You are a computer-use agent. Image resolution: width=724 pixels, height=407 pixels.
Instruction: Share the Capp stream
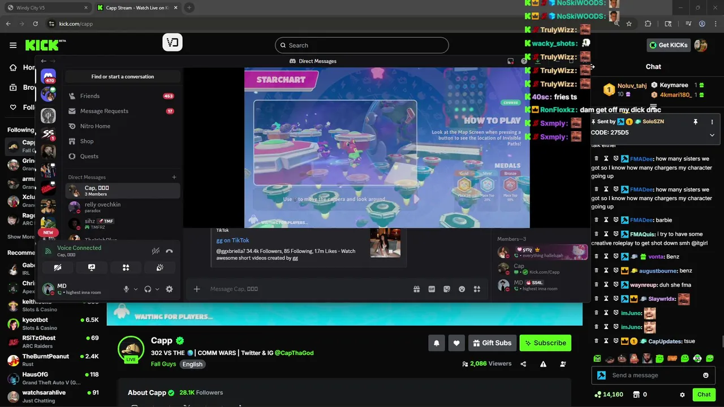coord(523,364)
